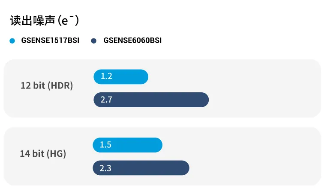The image size is (324, 188).
Task: Toggle the GSENSE6060BSI series legend label
Action: (132, 41)
